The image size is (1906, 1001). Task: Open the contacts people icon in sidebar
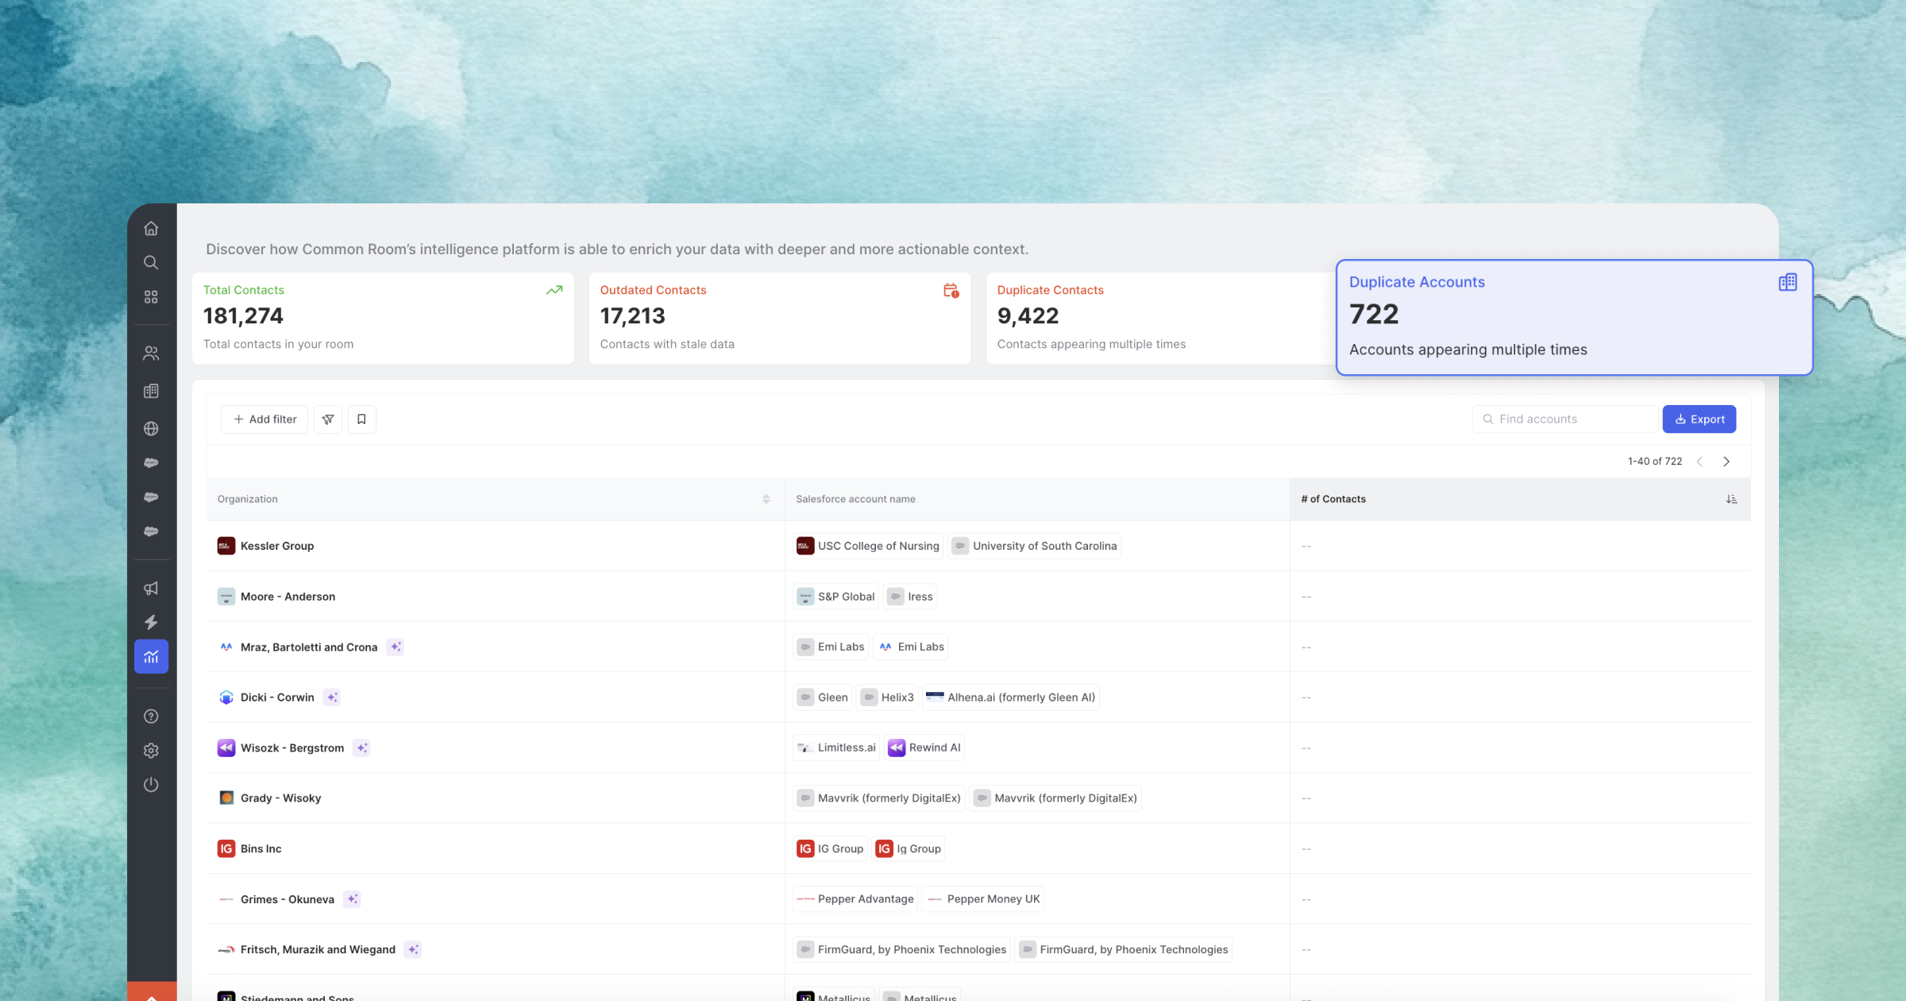click(151, 354)
